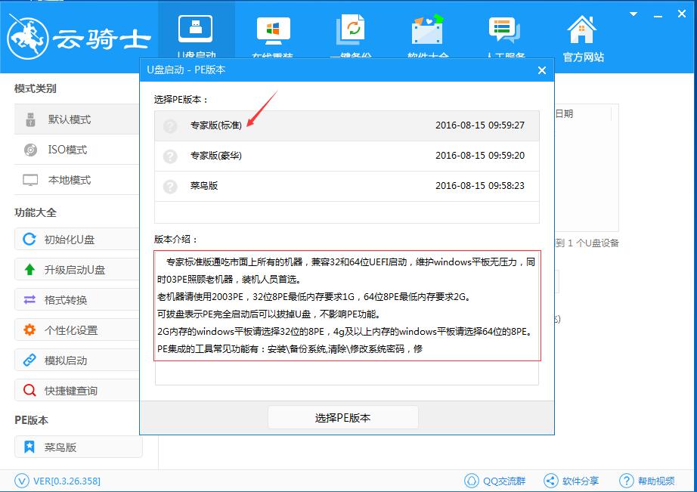Switch to 默认模式 in mode list
The height and width of the screenshot is (492, 697).
tap(77, 119)
